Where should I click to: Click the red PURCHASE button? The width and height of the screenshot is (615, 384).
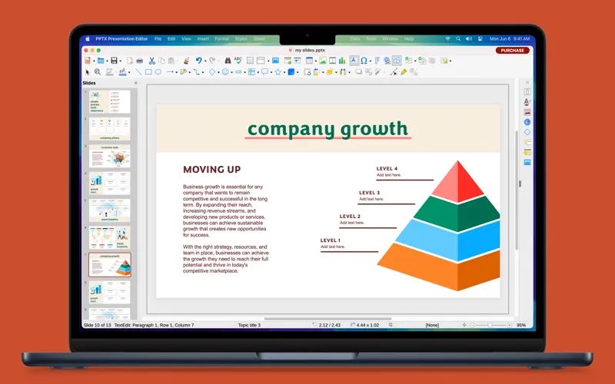pos(512,50)
